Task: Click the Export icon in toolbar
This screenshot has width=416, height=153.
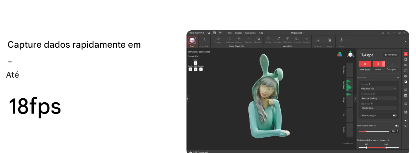Action: (x=341, y=40)
